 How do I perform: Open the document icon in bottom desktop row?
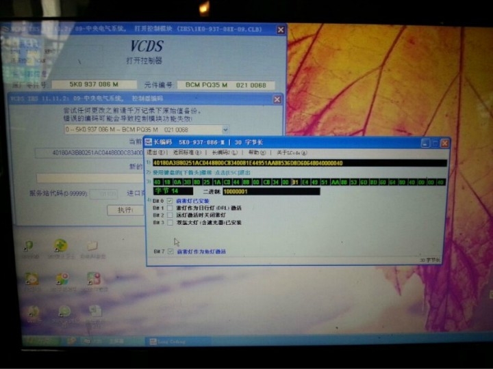pyautogui.click(x=94, y=312)
